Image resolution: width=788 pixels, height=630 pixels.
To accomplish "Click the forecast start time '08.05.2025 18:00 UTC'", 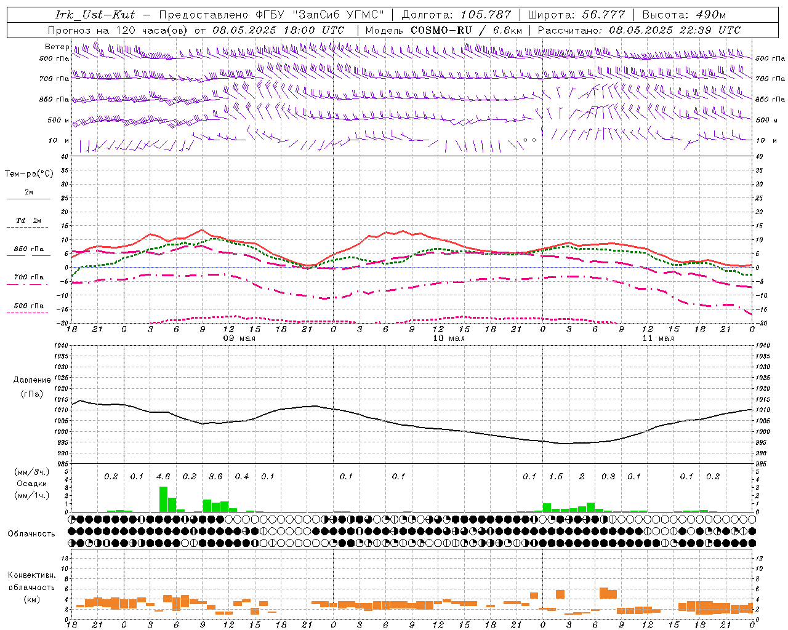I will [278, 30].
